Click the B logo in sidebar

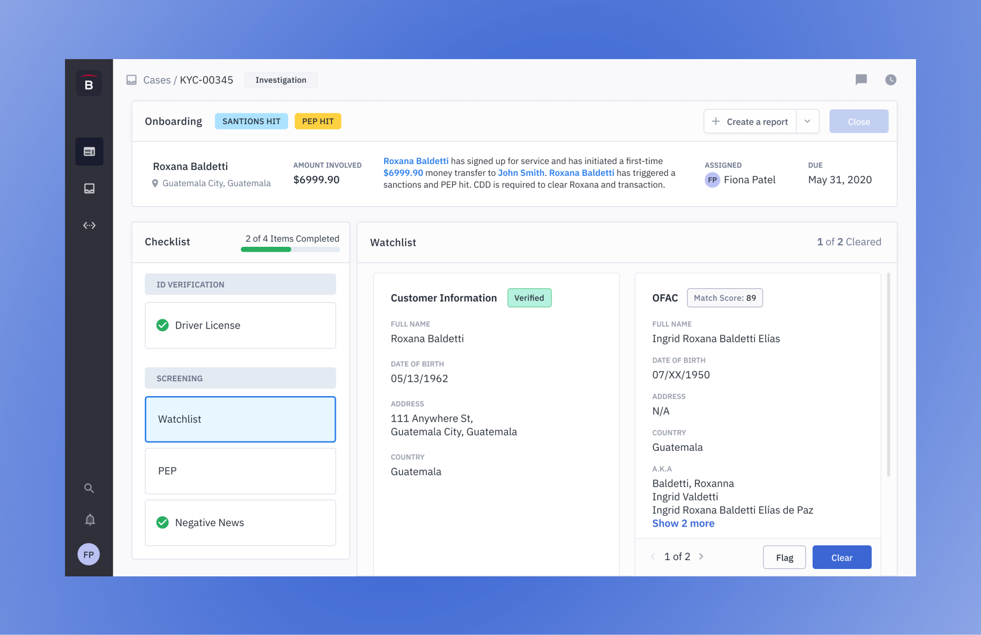tap(89, 84)
